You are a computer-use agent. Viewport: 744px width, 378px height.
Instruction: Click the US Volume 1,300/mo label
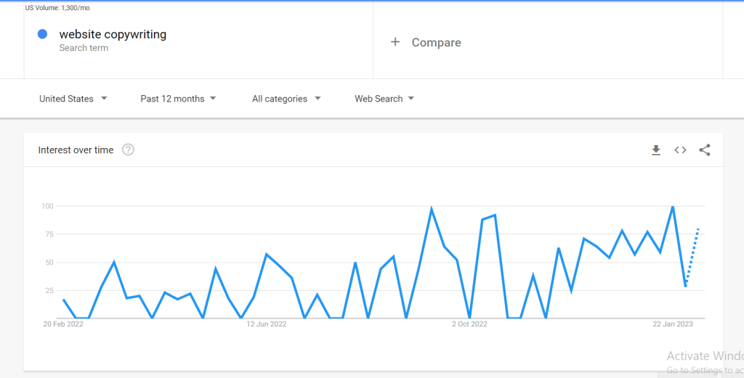57,7
